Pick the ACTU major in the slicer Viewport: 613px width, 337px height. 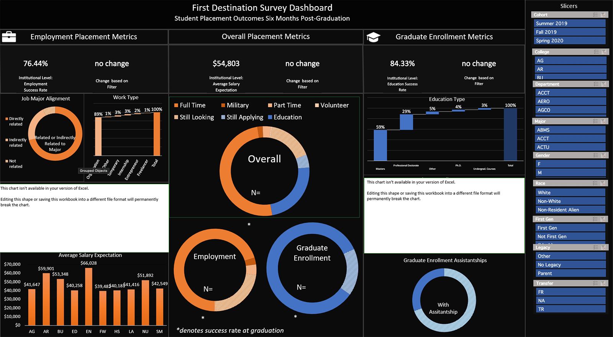point(570,147)
